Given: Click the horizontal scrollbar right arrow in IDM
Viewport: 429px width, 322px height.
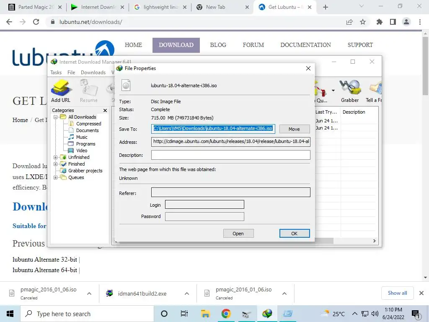Looking at the screenshot, I should (x=374, y=241).
